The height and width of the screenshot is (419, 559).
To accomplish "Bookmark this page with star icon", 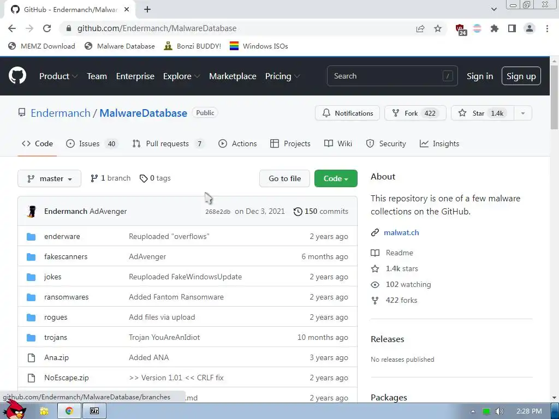I will [x=438, y=28].
